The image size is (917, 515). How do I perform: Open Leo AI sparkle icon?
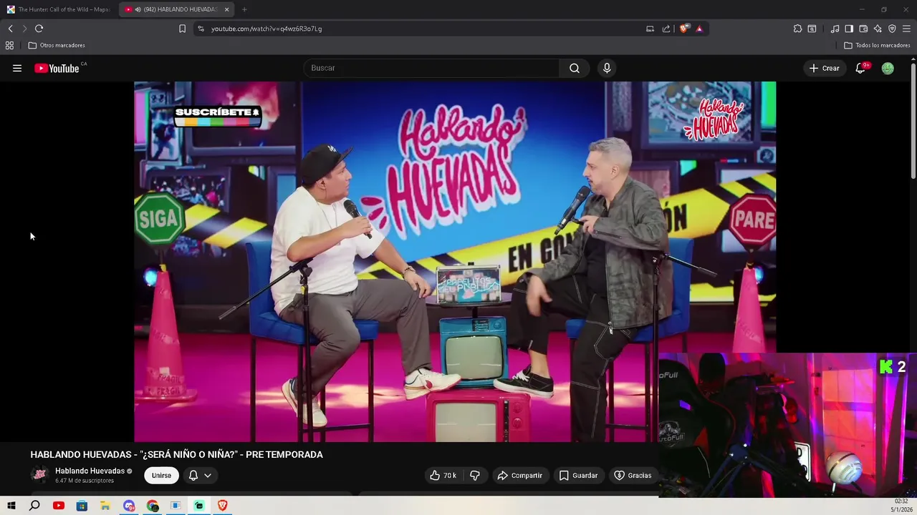click(x=878, y=29)
